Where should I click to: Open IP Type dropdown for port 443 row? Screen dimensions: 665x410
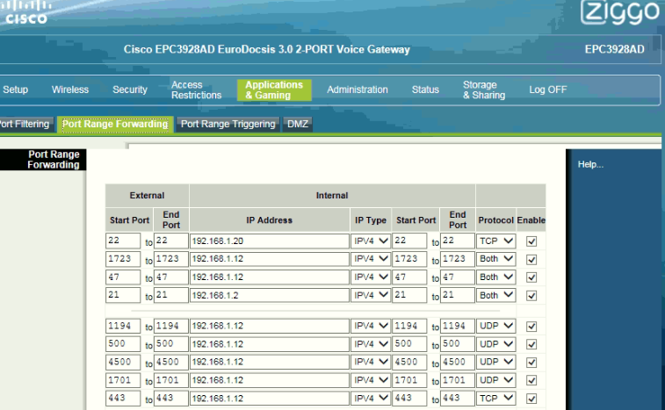371,398
